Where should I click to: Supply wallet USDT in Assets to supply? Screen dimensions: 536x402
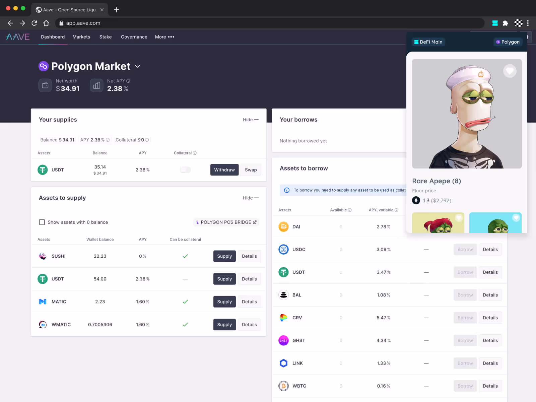tap(224, 279)
